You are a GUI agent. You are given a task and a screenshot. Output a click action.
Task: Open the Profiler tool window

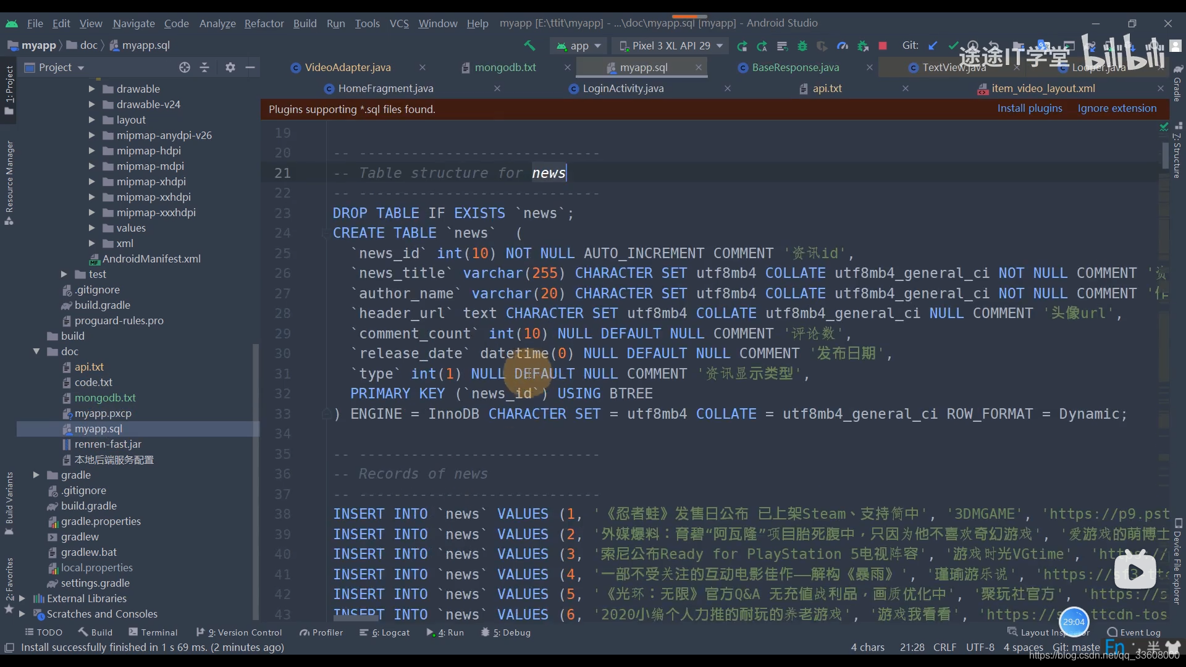coord(321,632)
